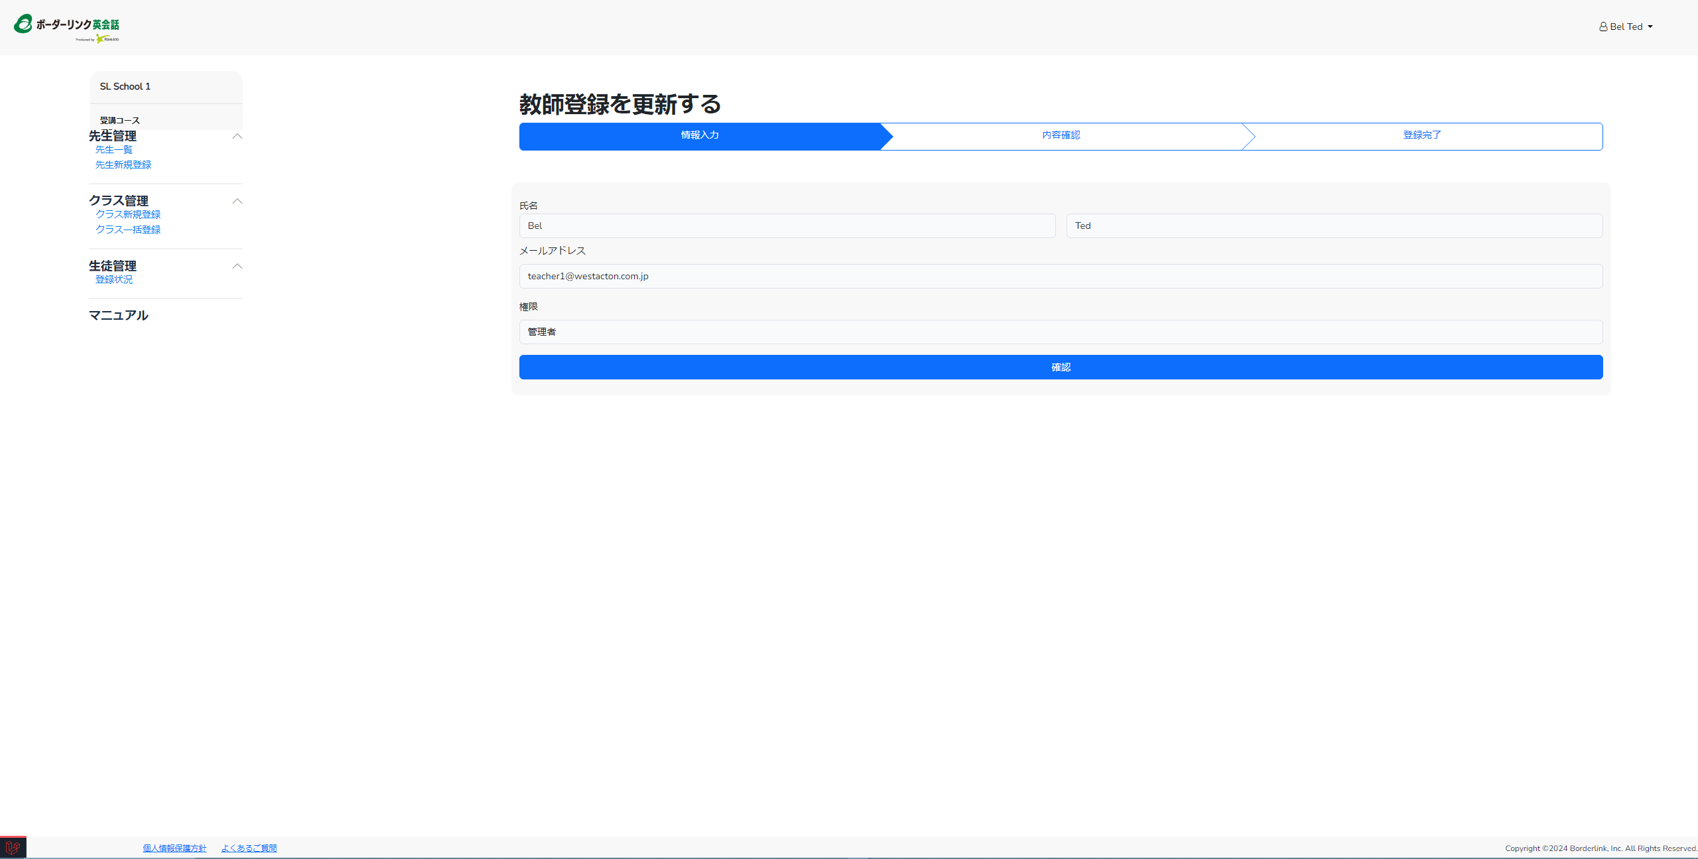The image size is (1698, 859).
Task: Select the 登録完了 step tab
Action: click(x=1421, y=135)
